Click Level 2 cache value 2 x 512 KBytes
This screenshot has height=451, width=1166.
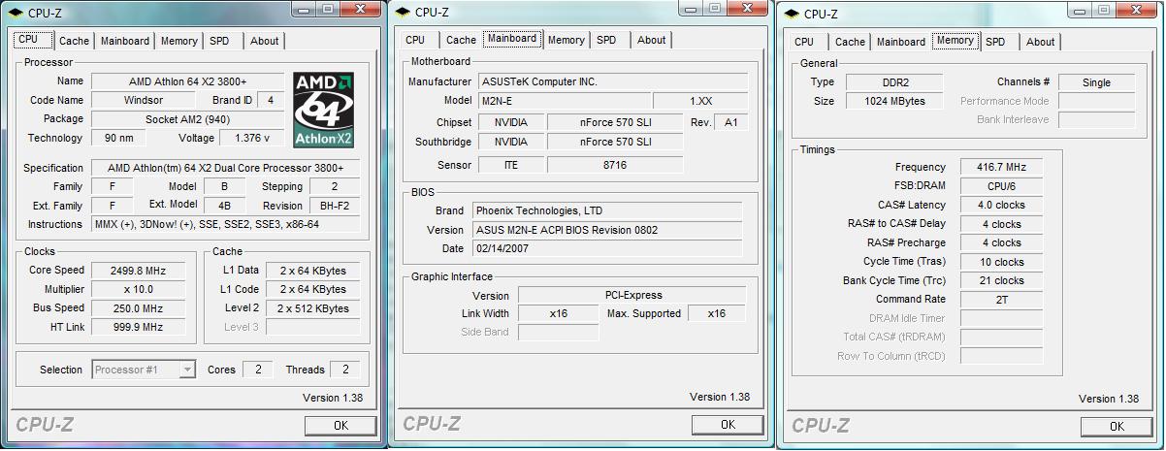312,308
